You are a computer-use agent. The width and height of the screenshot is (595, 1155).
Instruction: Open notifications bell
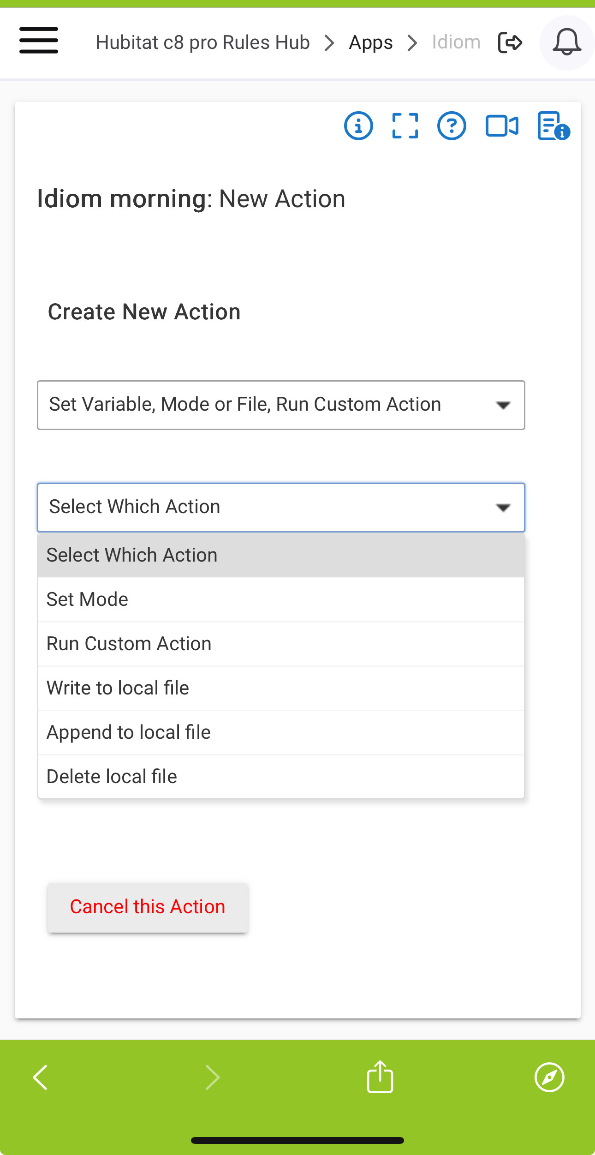tap(567, 42)
